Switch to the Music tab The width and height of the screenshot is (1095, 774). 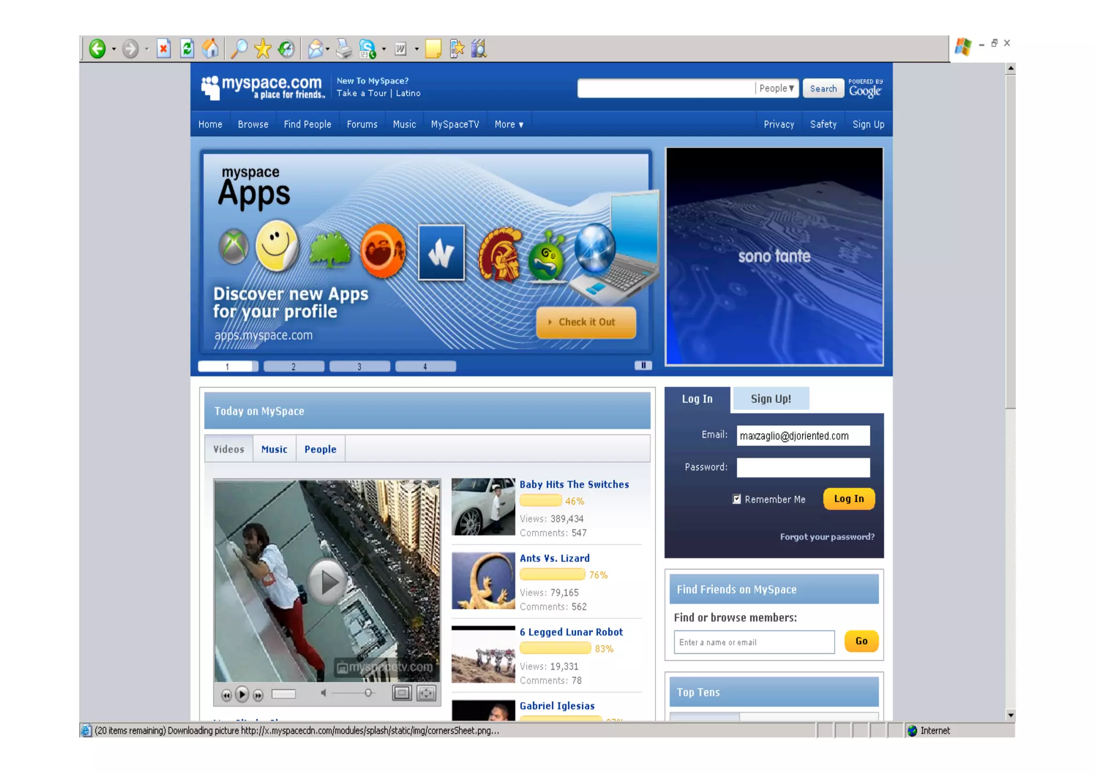point(274,449)
